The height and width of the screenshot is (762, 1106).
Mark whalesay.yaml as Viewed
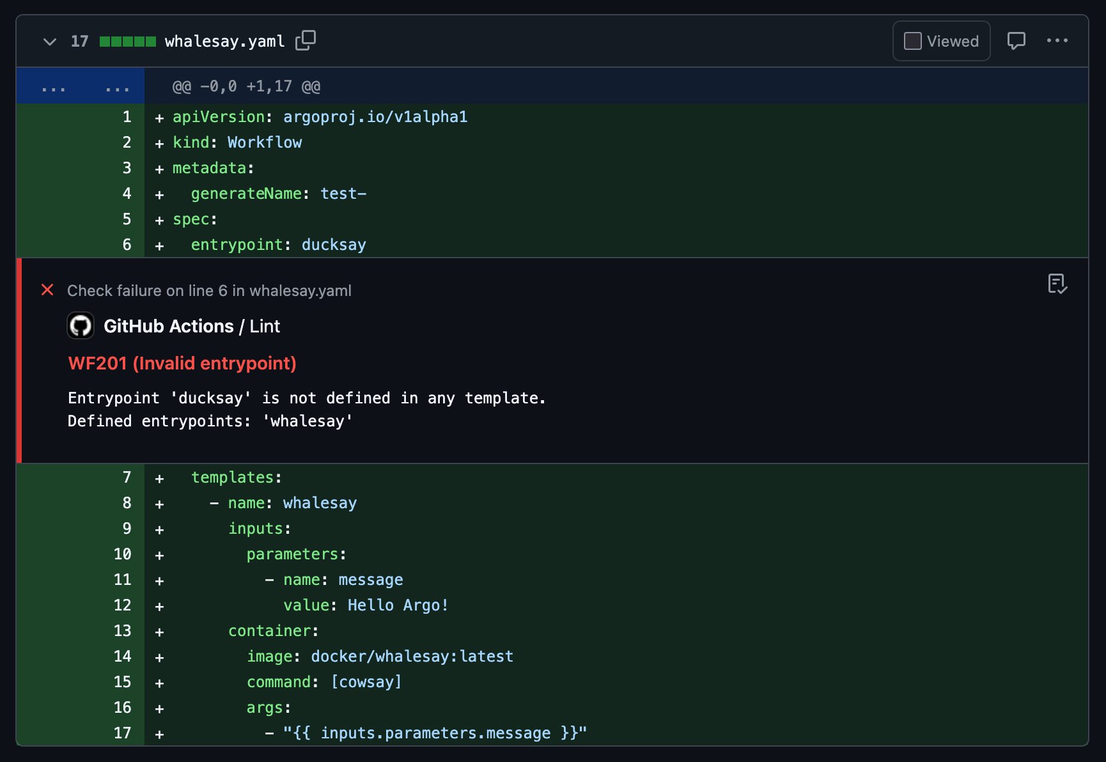pos(941,41)
